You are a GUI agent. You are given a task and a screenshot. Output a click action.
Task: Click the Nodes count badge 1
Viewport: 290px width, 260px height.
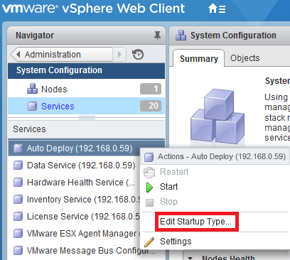pos(151,89)
